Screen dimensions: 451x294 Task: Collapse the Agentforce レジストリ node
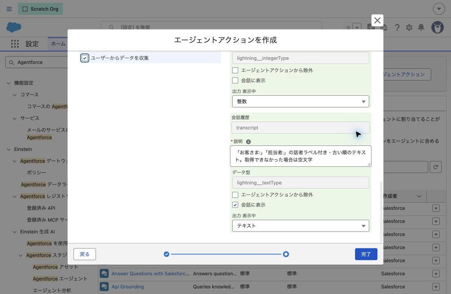15,196
